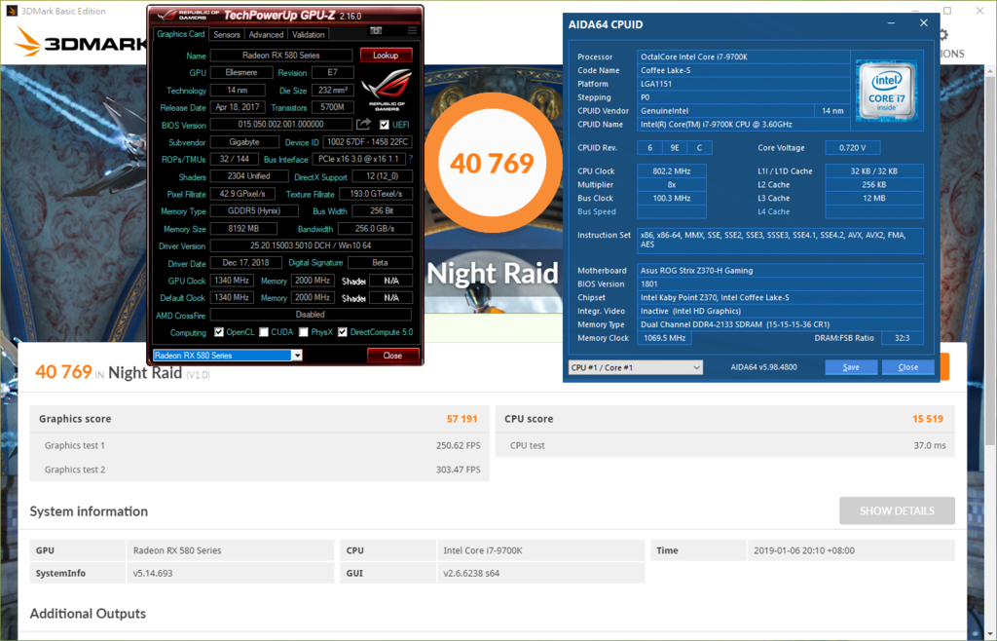Switch to the Sensors tab
Image resolution: width=997 pixels, height=641 pixels.
pos(226,34)
